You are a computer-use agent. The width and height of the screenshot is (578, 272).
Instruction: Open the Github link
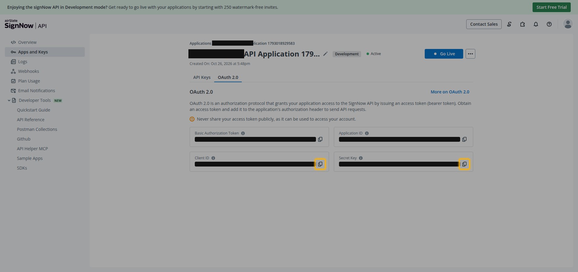click(24, 139)
